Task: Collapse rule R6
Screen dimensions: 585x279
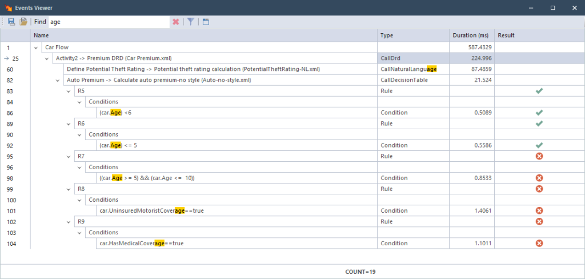Action: (x=69, y=123)
